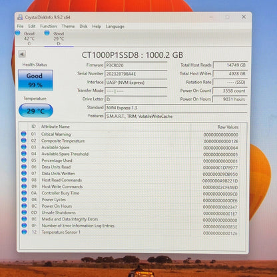Screen dimensions: 277x277
Task: Click the Drive Letter field D:
Action: [x=136, y=99]
